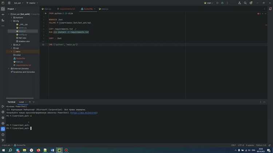Select file1.xlsx in project tree
Screen dimensions: 273x153
tap(21, 38)
